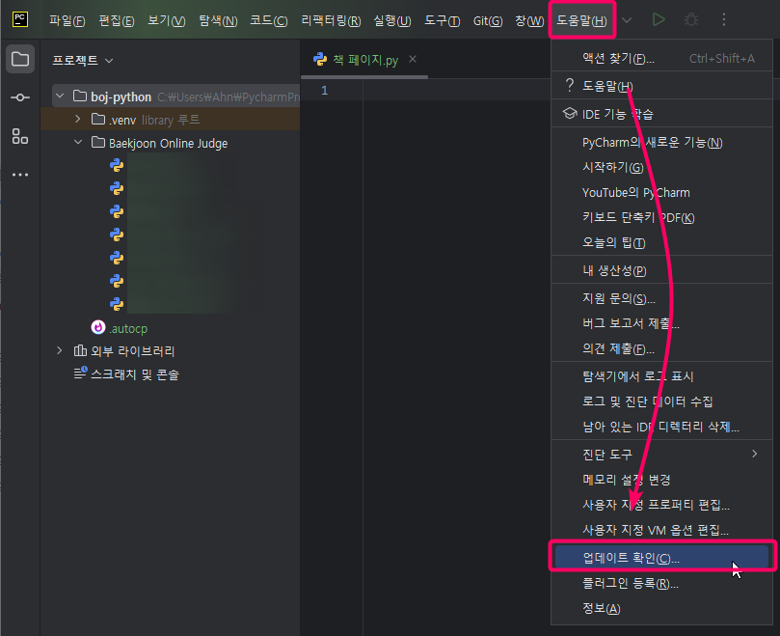Expand the .venv folder chevron
Viewport: 780px width, 636px height.
tap(77, 119)
